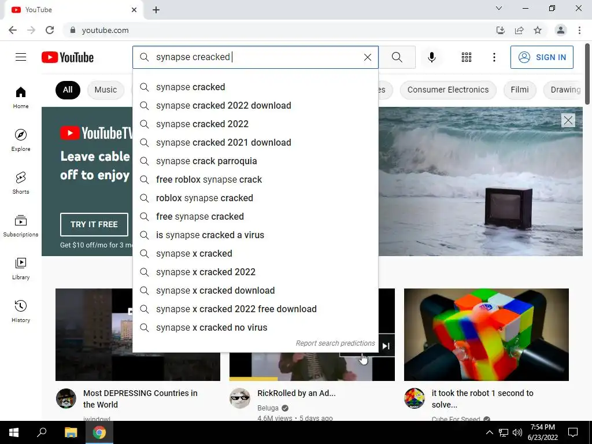Screen dimensions: 592x444
Task: Open a new Chrome tab
Action: tap(156, 10)
